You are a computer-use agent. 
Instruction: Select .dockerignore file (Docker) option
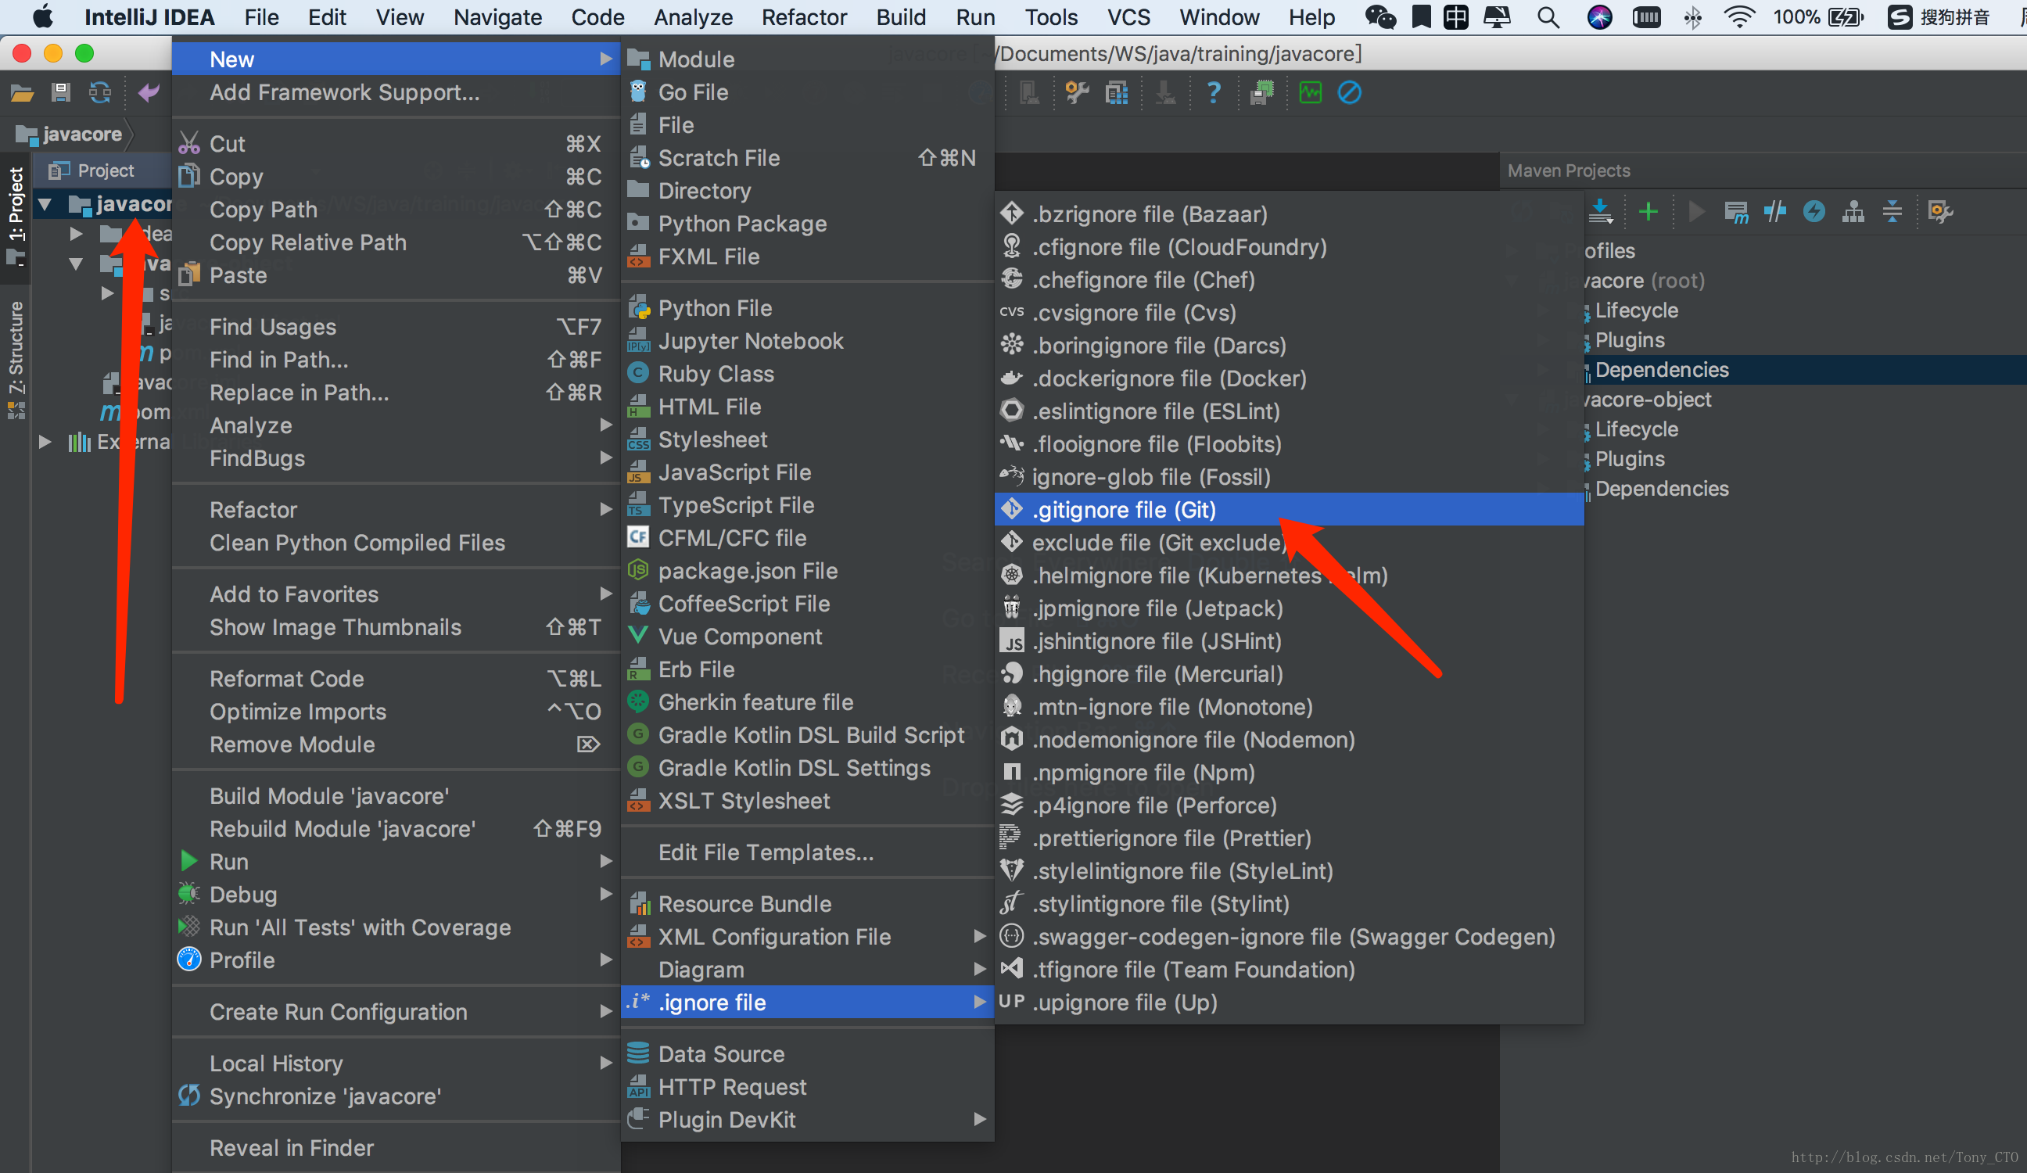click(x=1290, y=378)
